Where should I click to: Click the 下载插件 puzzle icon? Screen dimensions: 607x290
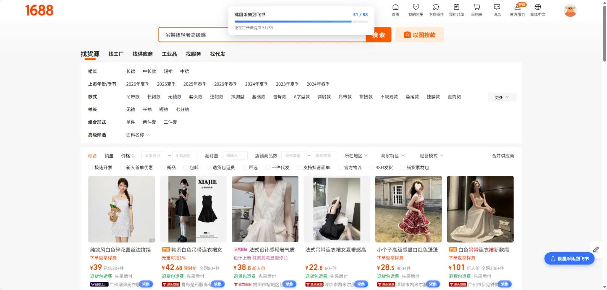436,7
